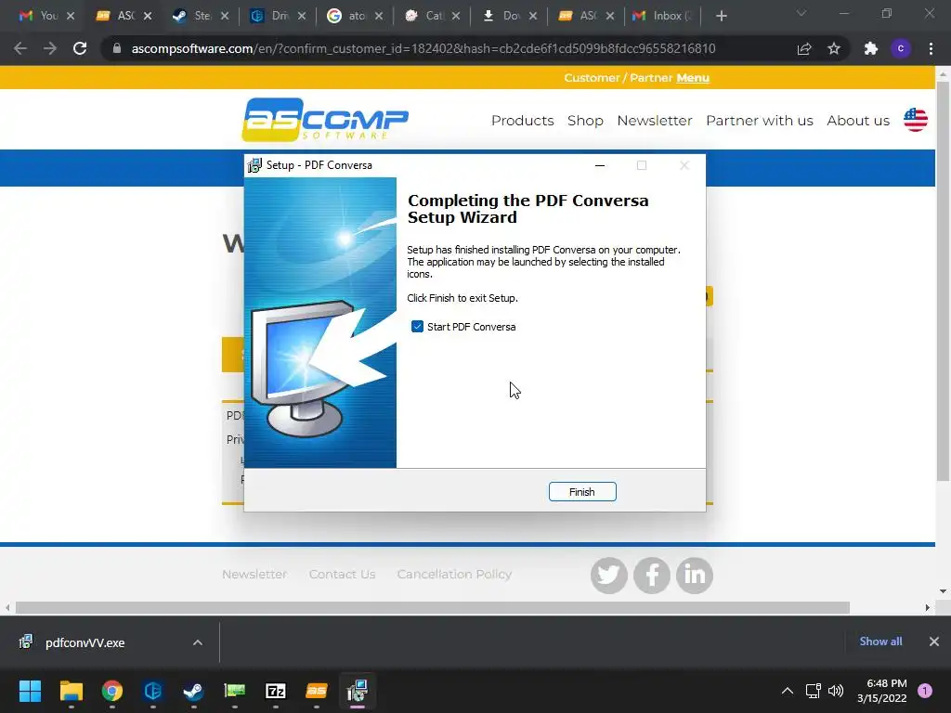
Task: Open volume control in system tray
Action: (x=836, y=691)
